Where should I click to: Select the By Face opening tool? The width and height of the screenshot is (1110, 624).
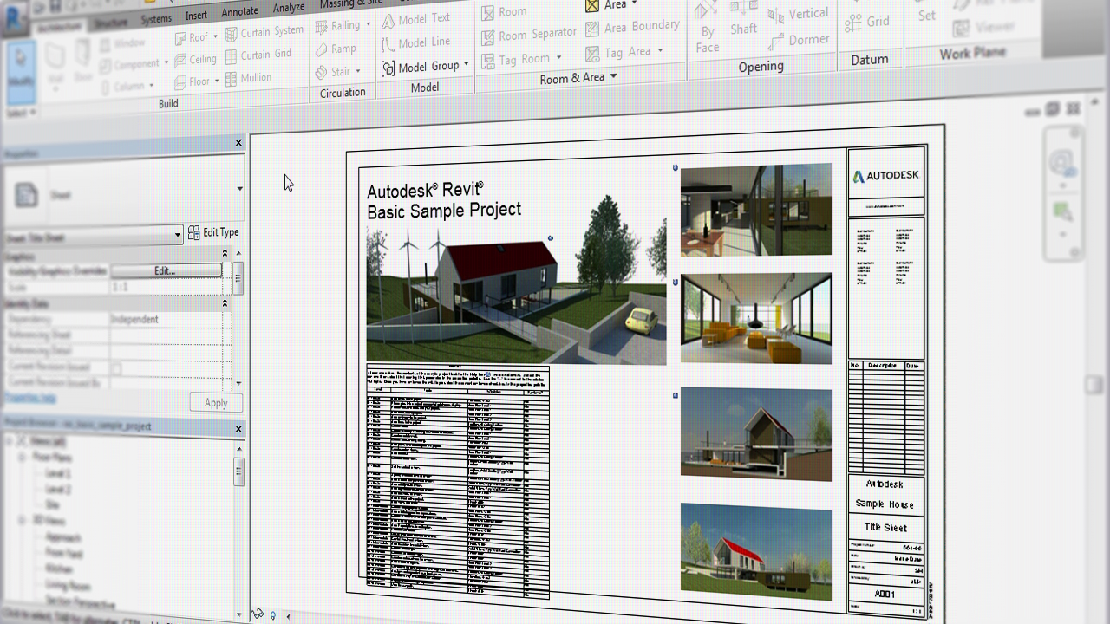click(x=708, y=27)
